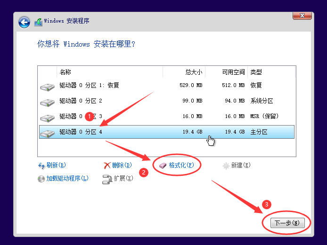Click 格式化(F) link
Image resolution: width=327 pixels, height=245 pixels.
pos(181,165)
